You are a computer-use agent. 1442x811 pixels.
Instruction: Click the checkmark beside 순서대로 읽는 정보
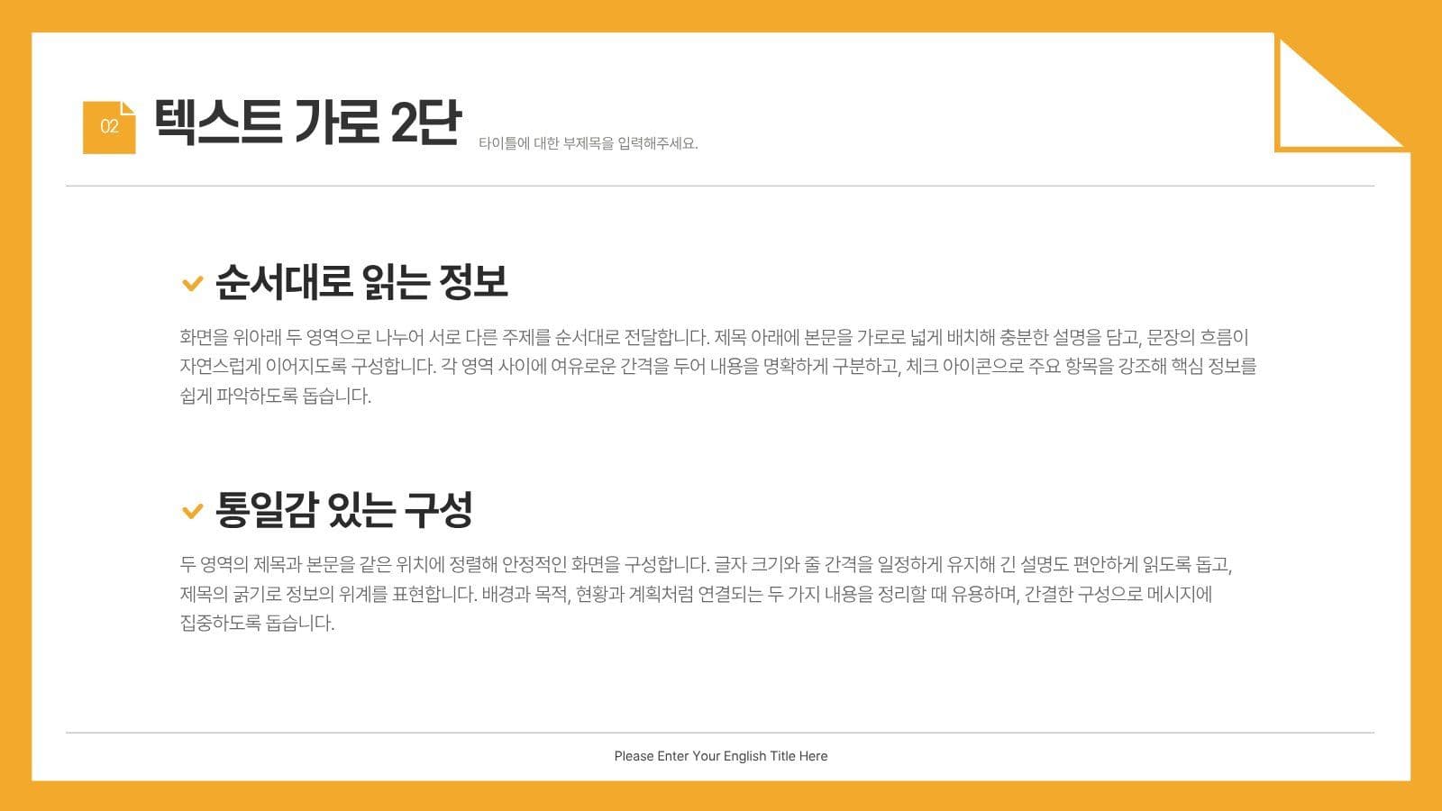(192, 284)
